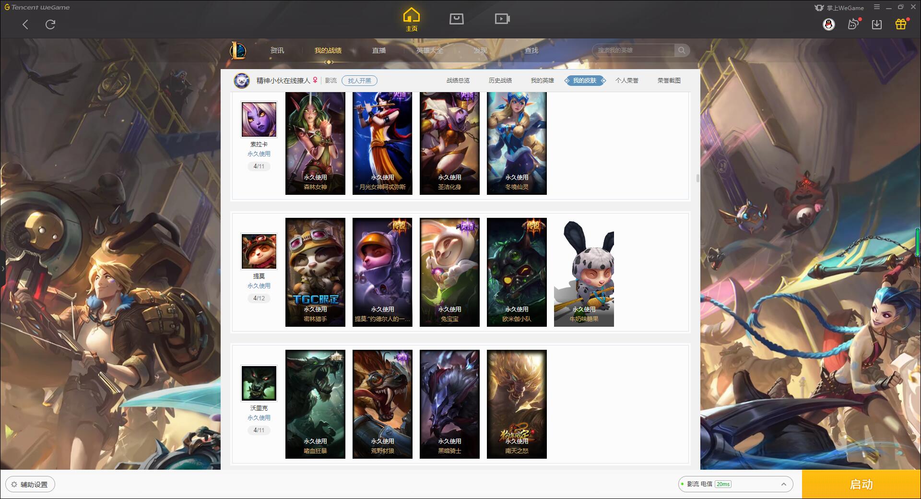The image size is (921, 499).
Task: Open the 兔宝宝 skin card
Action: (449, 272)
